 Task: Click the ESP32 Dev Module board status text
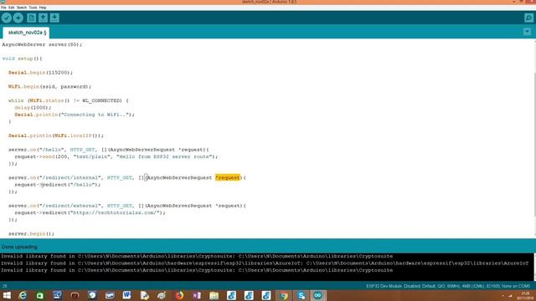pos(448,286)
